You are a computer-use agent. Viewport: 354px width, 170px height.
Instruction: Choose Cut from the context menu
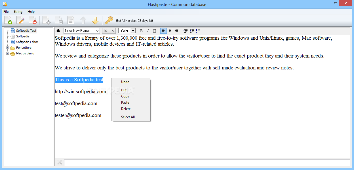[x=131, y=90]
